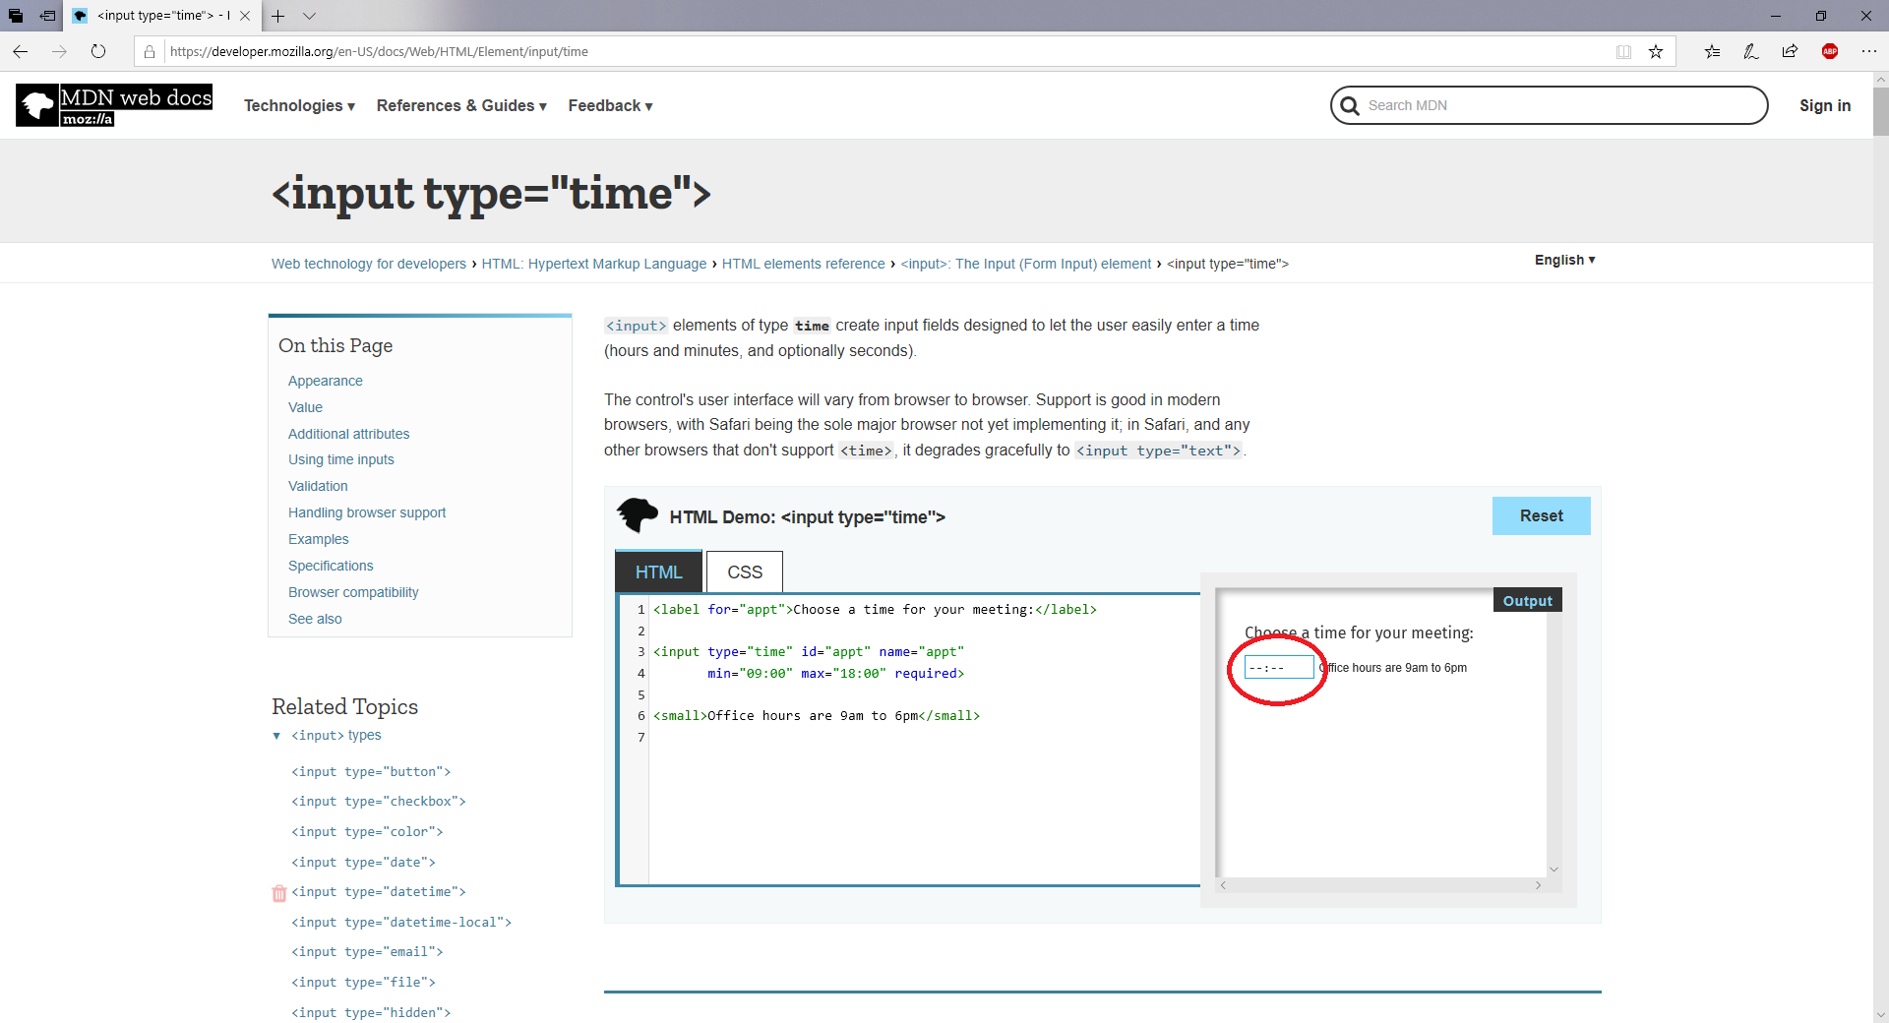Click the MDN web docs logo
Image resolution: width=1889 pixels, height=1023 pixels.
pos(112,105)
